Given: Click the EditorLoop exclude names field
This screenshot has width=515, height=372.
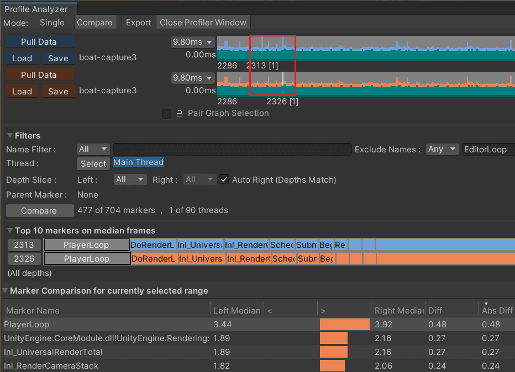Looking at the screenshot, I should click(487, 148).
